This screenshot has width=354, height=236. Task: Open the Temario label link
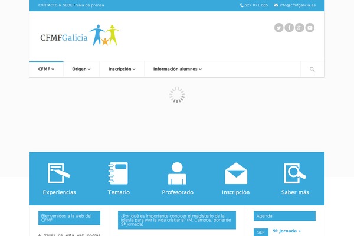tap(119, 192)
